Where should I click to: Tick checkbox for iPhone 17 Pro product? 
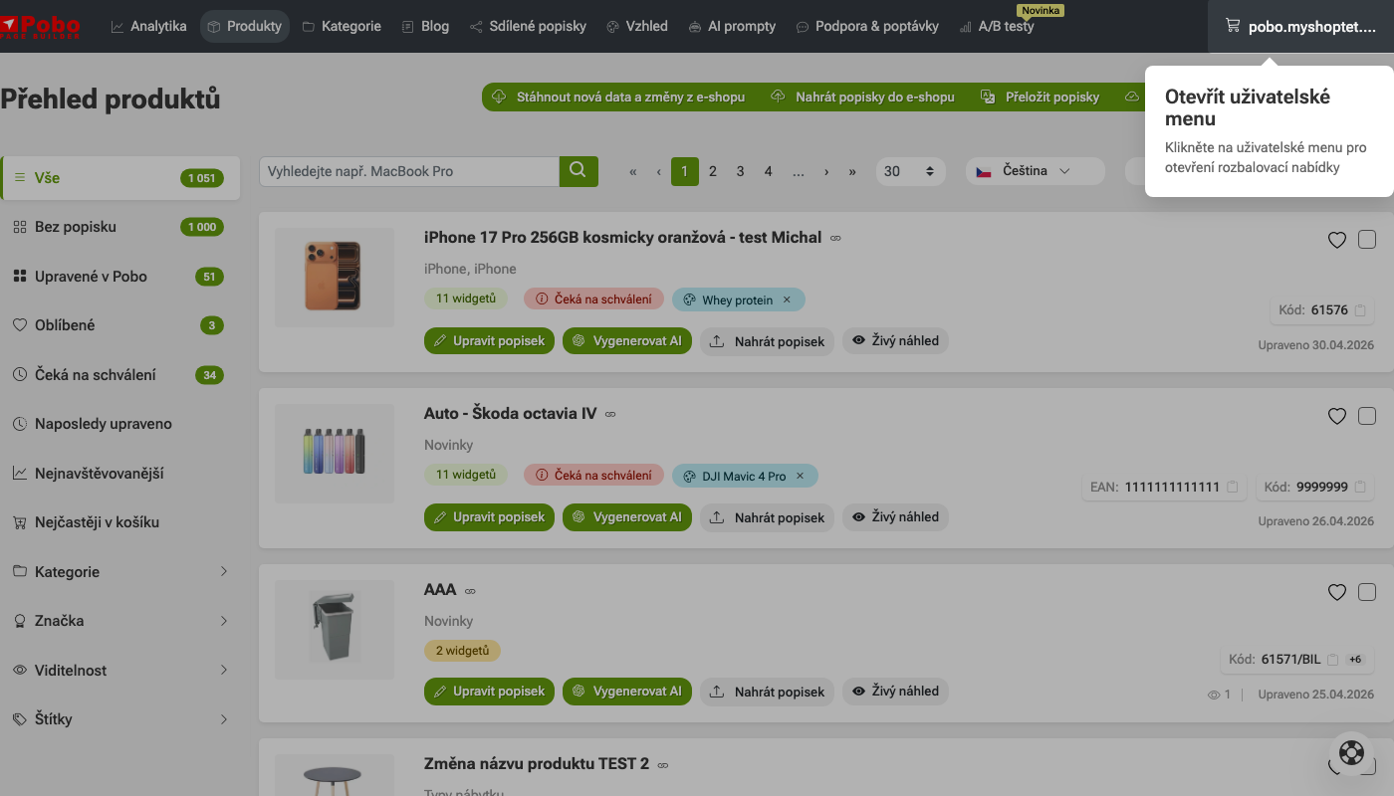[x=1367, y=239]
